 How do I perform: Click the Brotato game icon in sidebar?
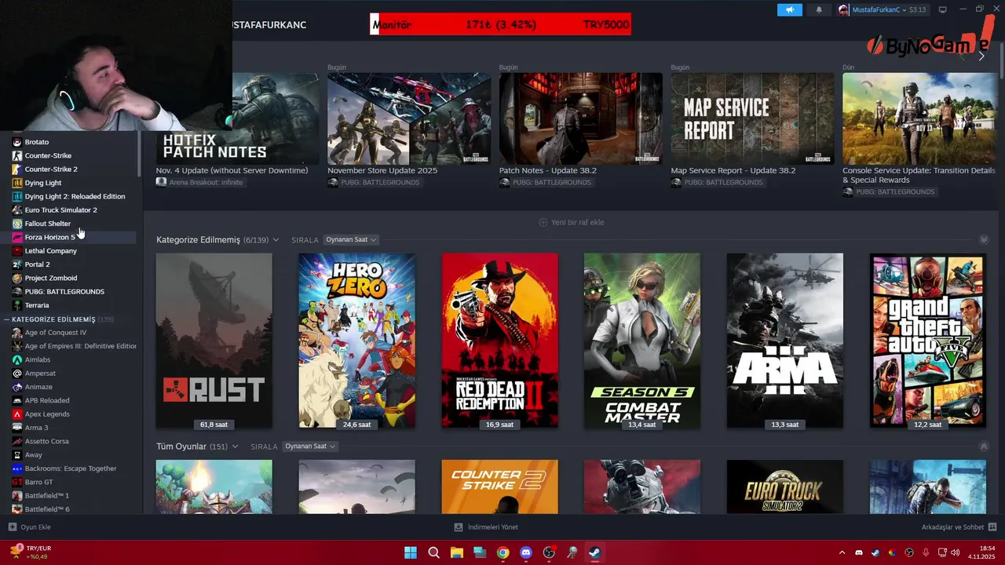(17, 142)
